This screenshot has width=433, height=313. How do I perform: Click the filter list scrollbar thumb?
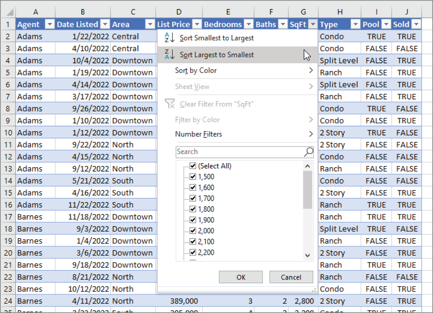[x=308, y=190]
